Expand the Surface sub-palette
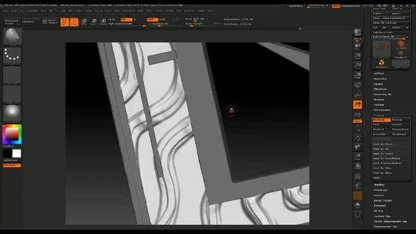 coord(379,105)
